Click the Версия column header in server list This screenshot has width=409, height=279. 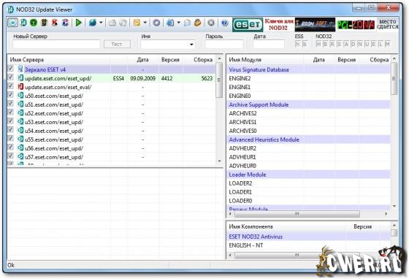pos(170,60)
